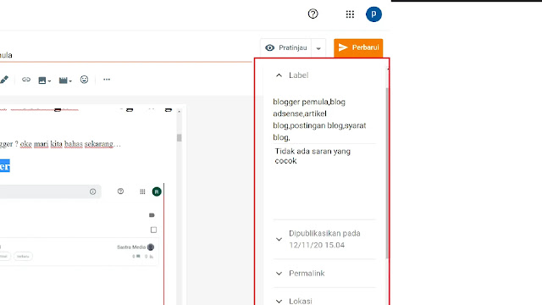542x305 pixels.
Task: Open the dropdown arrow beside Pratinjau
Action: (318, 48)
